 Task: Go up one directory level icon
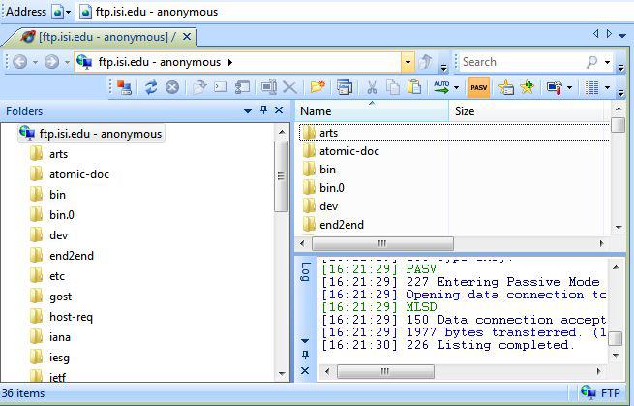(426, 62)
